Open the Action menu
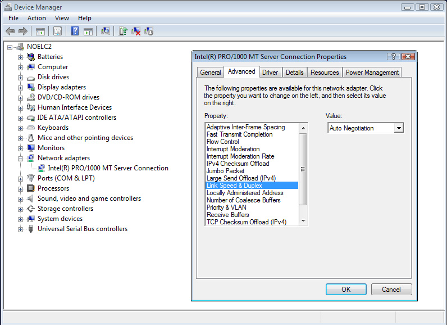Screen dimensions: 447x325 (37, 18)
